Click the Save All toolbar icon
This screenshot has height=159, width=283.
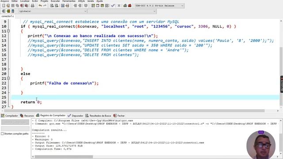[17, 6]
